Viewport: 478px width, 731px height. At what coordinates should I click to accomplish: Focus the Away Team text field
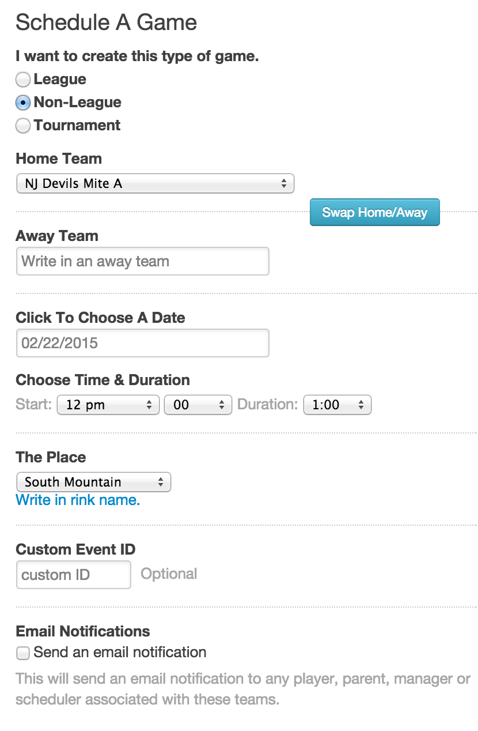click(142, 261)
